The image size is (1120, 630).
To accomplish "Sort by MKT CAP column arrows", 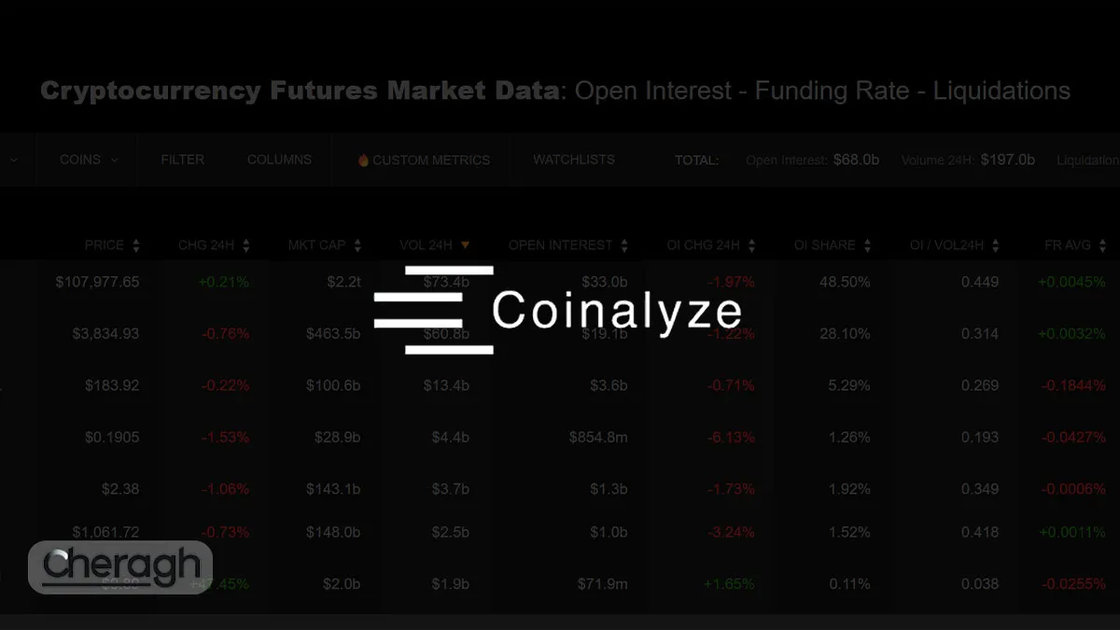I will tap(357, 245).
